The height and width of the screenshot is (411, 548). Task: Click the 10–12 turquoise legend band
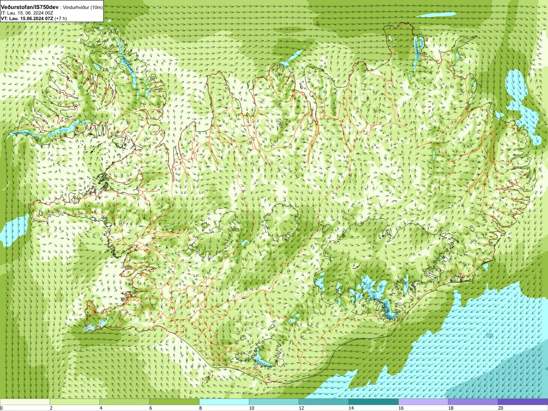click(274, 402)
